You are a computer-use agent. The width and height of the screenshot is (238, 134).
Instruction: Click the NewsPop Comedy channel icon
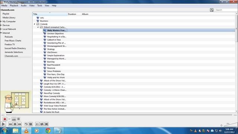tap(41, 93)
